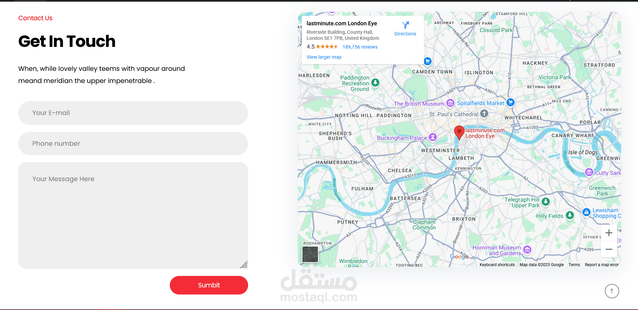Click the Phone number input field
Image resolution: width=638 pixels, height=310 pixels.
click(x=133, y=143)
